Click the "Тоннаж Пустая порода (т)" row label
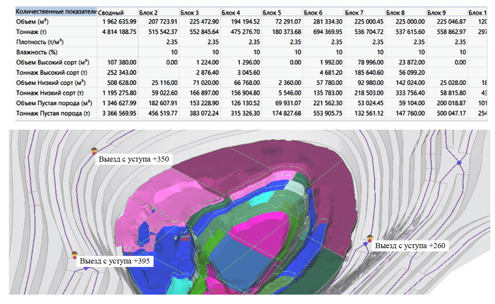Viewport: 495px width, 304px height. pyautogui.click(x=53, y=113)
